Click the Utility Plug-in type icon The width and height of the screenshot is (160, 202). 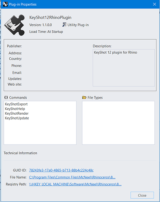(x=64, y=25)
